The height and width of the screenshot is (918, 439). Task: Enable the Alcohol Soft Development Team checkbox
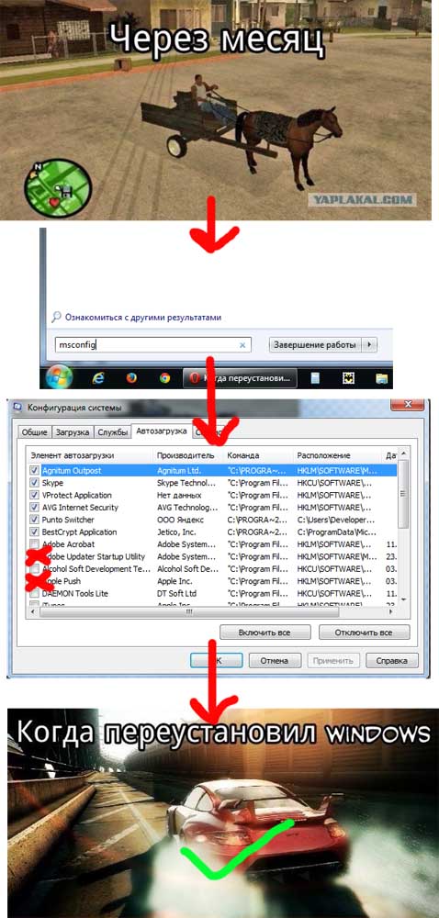tap(35, 569)
